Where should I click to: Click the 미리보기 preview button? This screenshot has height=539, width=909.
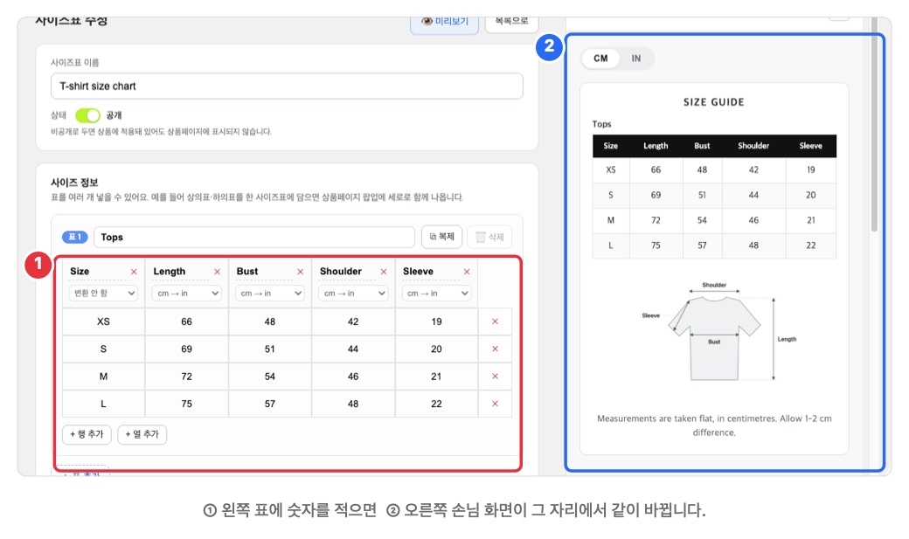point(445,22)
